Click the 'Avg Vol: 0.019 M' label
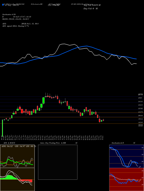Screen dimensions: 144x191 click(92, 5)
